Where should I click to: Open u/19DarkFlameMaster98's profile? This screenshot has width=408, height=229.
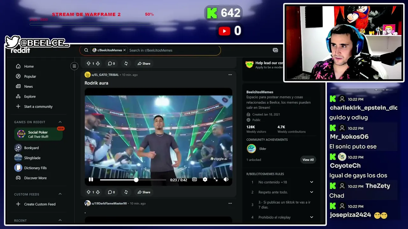pyautogui.click(x=109, y=204)
